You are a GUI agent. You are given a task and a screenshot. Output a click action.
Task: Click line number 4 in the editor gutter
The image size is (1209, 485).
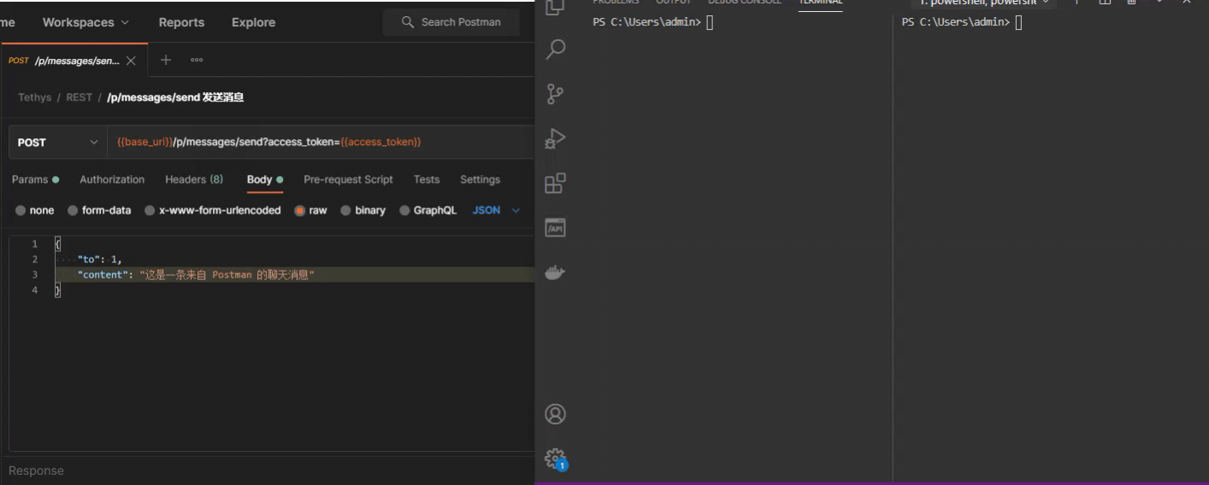tap(35, 290)
